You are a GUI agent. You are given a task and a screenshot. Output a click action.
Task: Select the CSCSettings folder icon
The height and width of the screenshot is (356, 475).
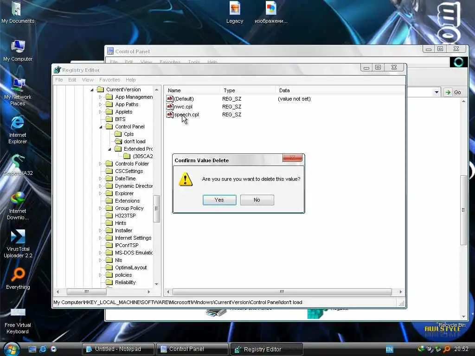click(x=109, y=171)
